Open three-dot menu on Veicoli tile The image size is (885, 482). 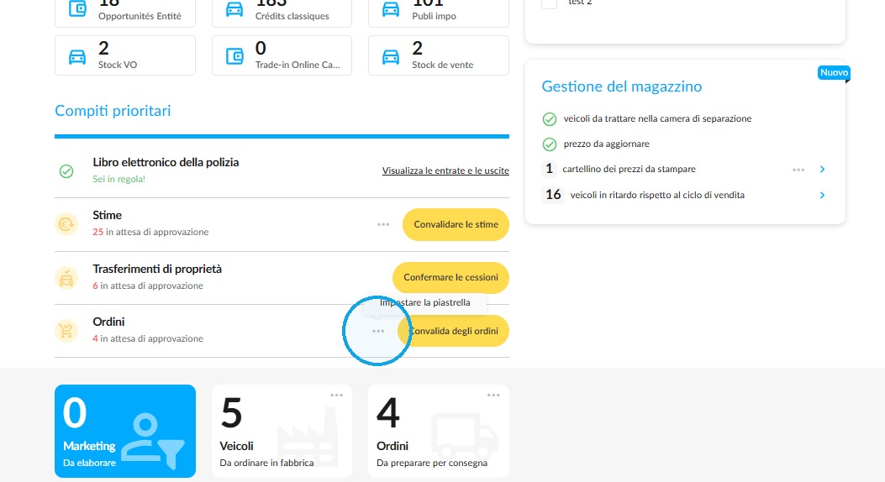click(x=336, y=396)
